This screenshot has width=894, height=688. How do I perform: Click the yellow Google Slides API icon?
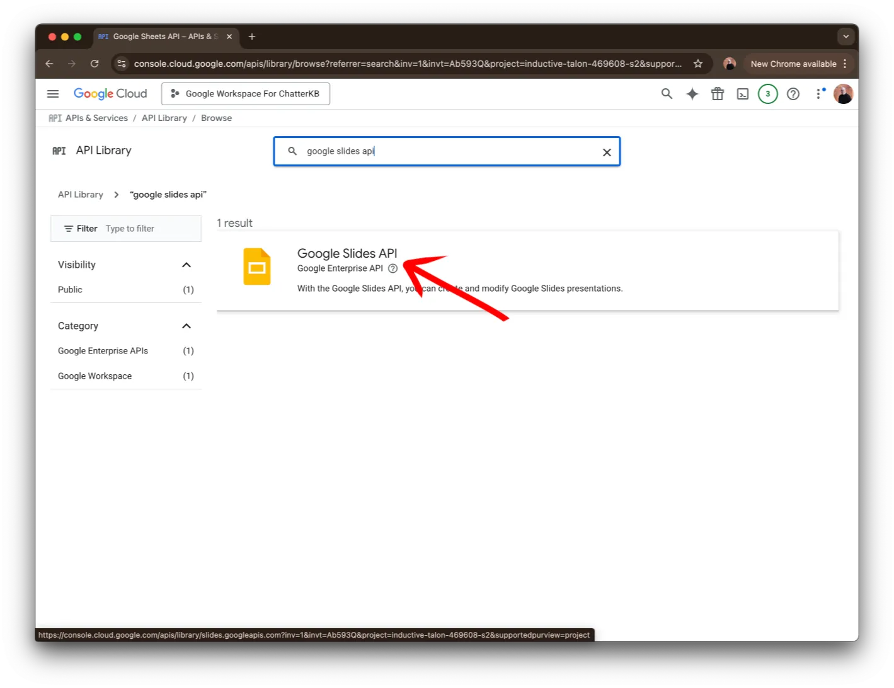(x=257, y=267)
